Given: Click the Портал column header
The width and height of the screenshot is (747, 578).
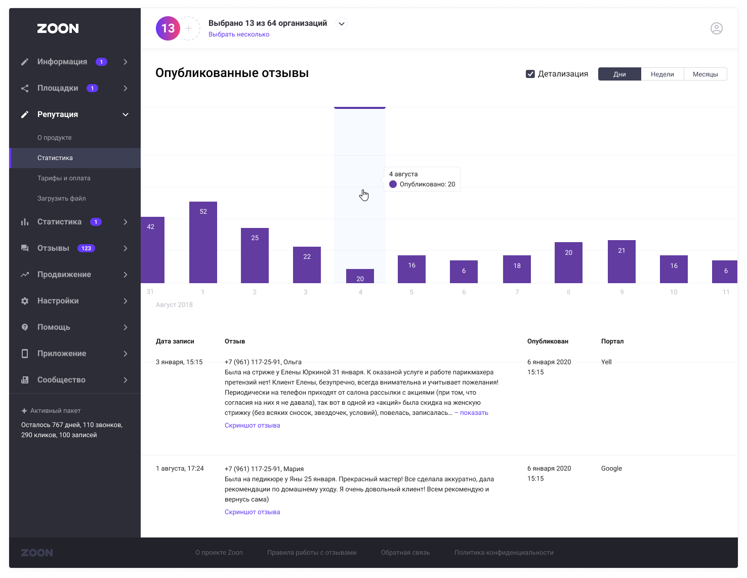Looking at the screenshot, I should 612,341.
